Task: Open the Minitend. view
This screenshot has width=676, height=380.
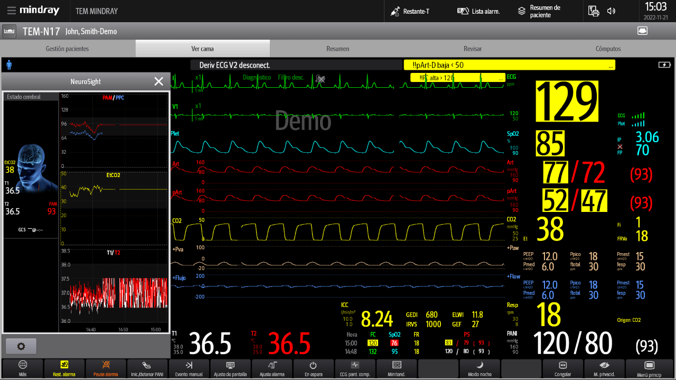Action: (397, 368)
